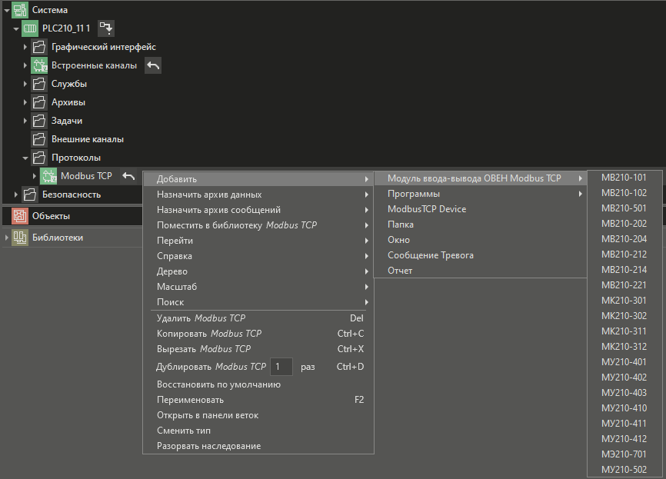Select module МК210-302
The image size is (666, 479).
tap(624, 316)
